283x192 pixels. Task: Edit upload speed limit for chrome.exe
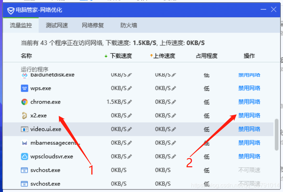(174, 102)
